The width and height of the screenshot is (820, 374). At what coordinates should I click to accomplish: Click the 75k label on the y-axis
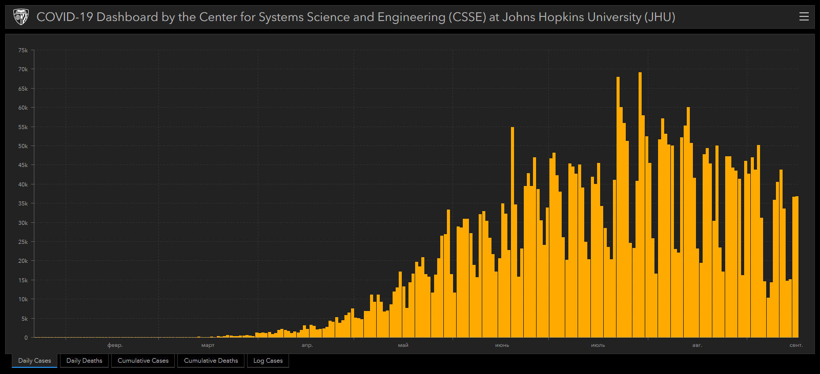(23, 50)
